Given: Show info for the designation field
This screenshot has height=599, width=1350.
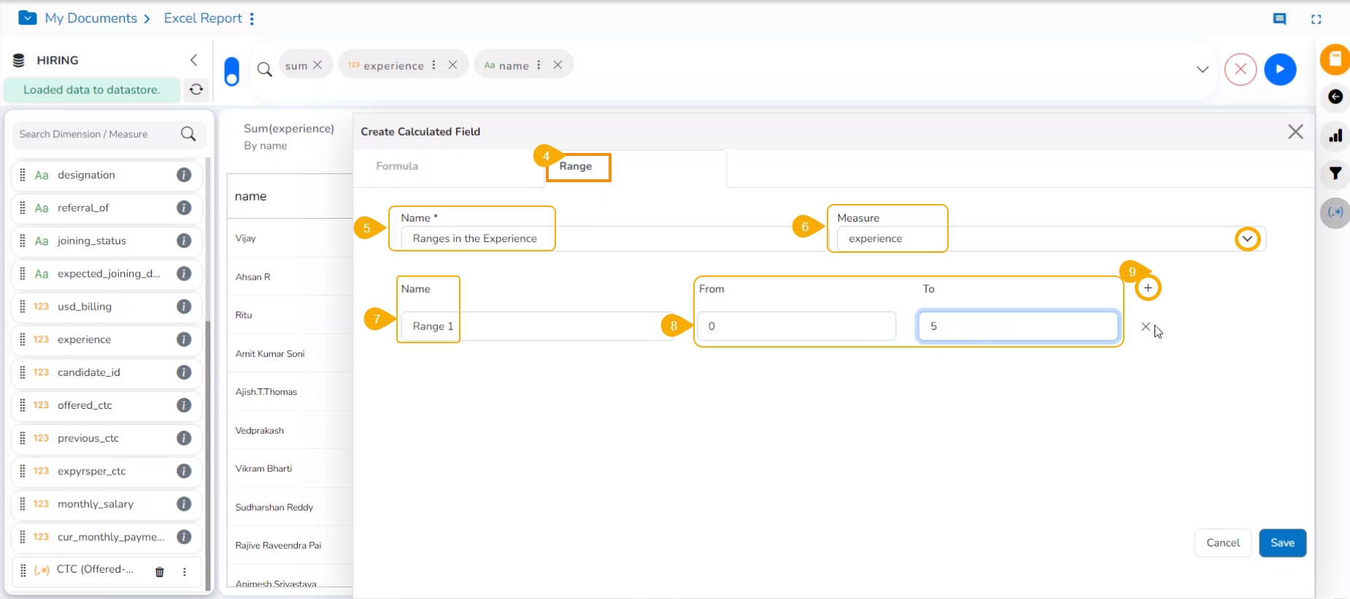Looking at the screenshot, I should click(x=184, y=175).
